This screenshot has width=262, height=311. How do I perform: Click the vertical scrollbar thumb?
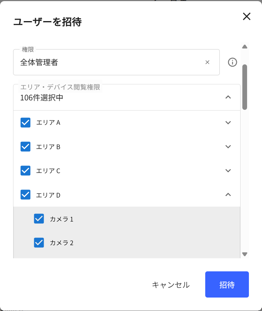pyautogui.click(x=245, y=87)
